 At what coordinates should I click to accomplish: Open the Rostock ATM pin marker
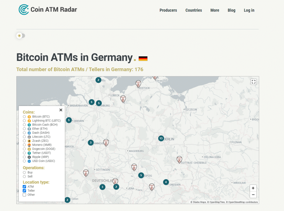pyautogui.click(x=138, y=84)
